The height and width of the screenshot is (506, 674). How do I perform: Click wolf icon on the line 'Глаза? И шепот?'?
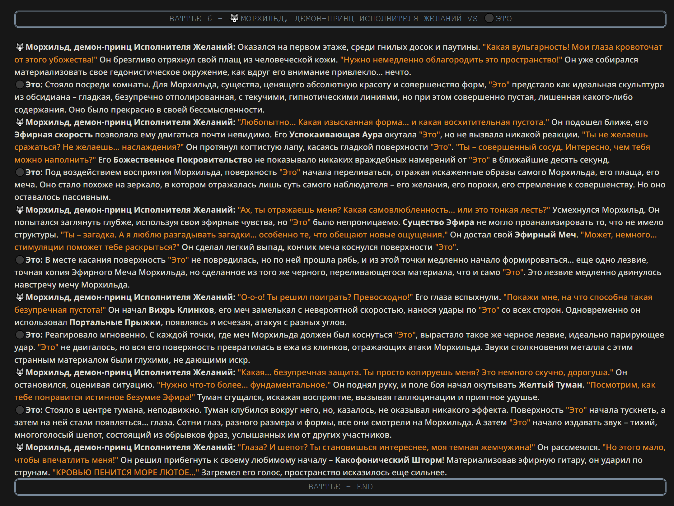tap(20, 447)
